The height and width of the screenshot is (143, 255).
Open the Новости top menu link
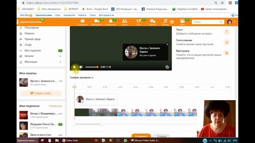tap(82, 15)
